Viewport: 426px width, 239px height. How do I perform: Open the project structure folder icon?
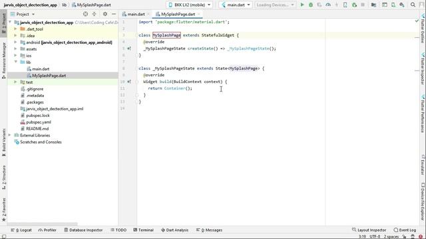click(374, 5)
